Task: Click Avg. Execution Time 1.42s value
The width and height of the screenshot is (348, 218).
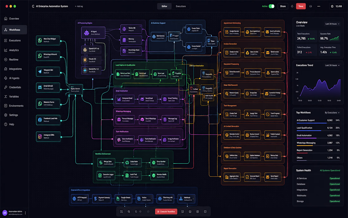Action: pyautogui.click(x=323, y=52)
